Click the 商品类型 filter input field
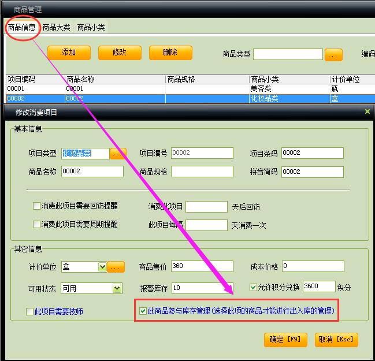The image size is (375, 361). (x=288, y=54)
